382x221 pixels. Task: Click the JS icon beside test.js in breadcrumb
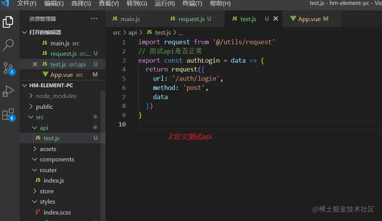click(x=149, y=32)
